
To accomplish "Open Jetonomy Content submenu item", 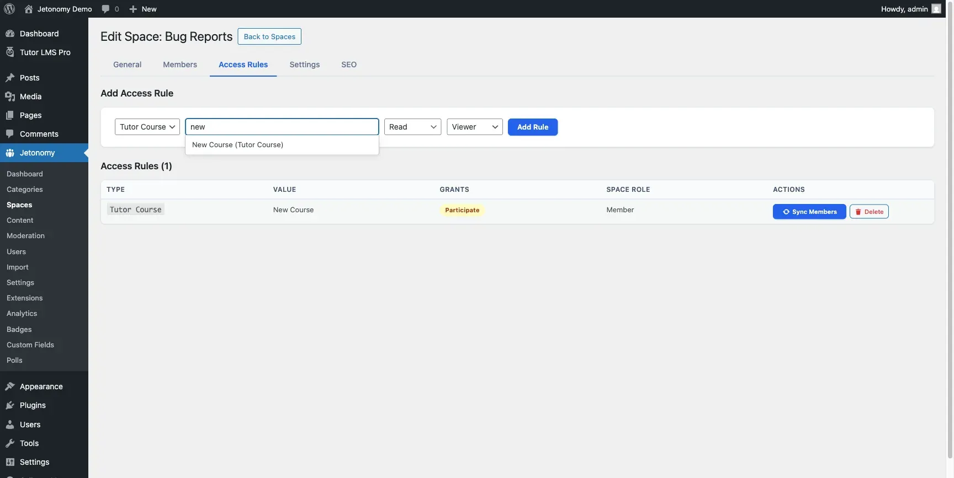I will click(x=20, y=220).
